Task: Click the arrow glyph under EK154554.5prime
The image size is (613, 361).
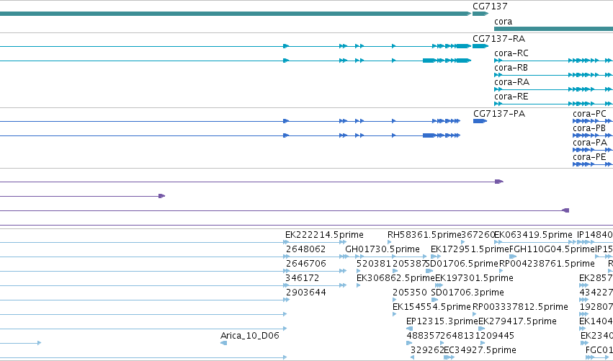Action: pos(395,314)
